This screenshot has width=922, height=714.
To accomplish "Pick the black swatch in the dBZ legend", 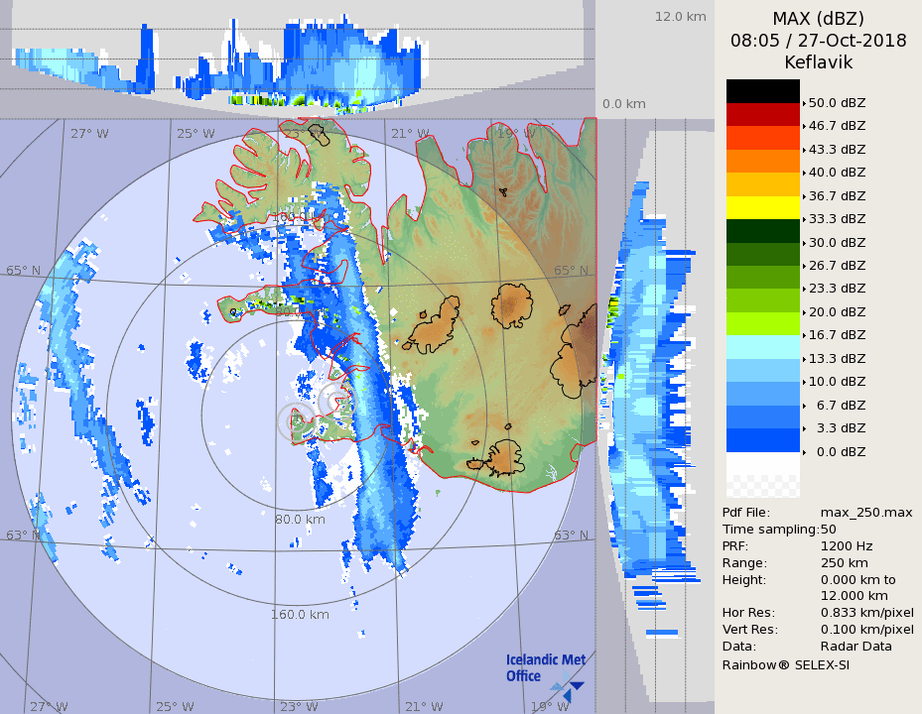I will pyautogui.click(x=762, y=91).
